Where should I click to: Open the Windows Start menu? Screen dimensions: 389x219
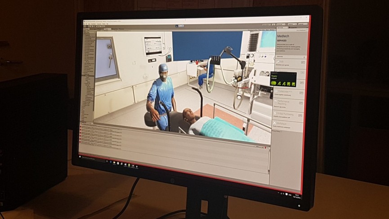80,156
